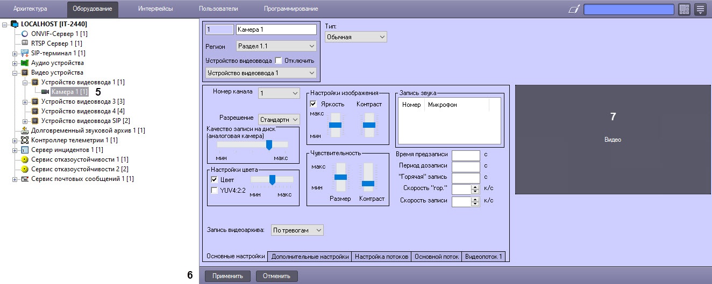Expand the SIP-терминал 1 tree node
The image size is (712, 284).
(x=15, y=53)
